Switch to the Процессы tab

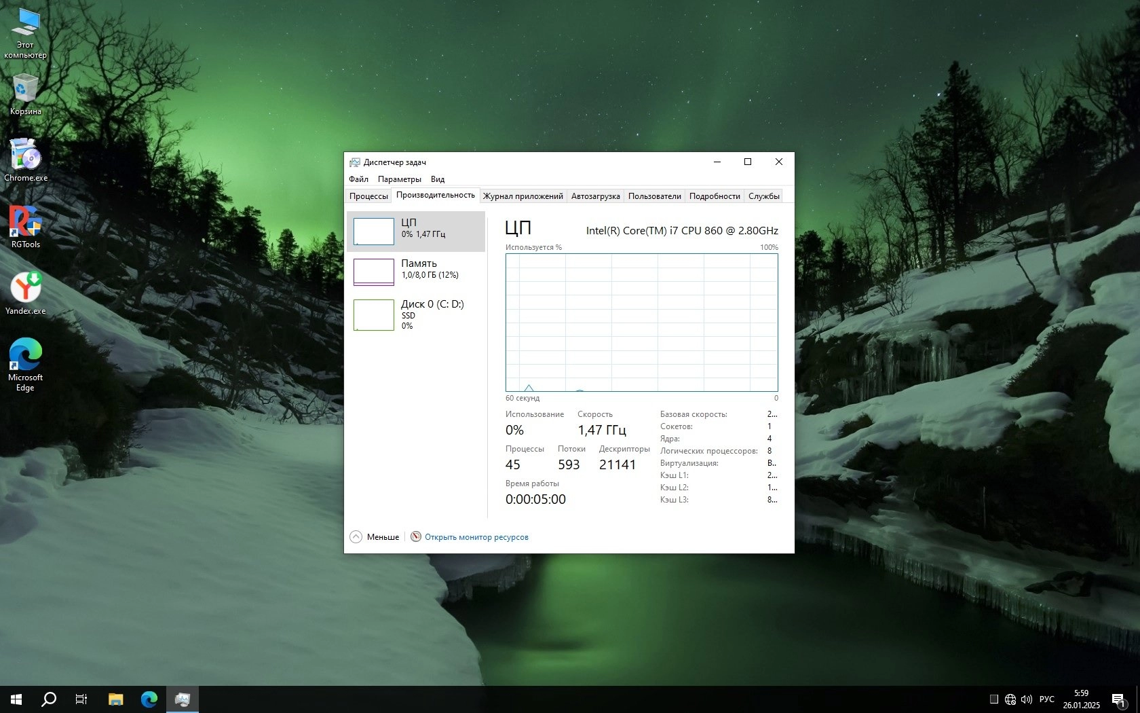point(368,196)
